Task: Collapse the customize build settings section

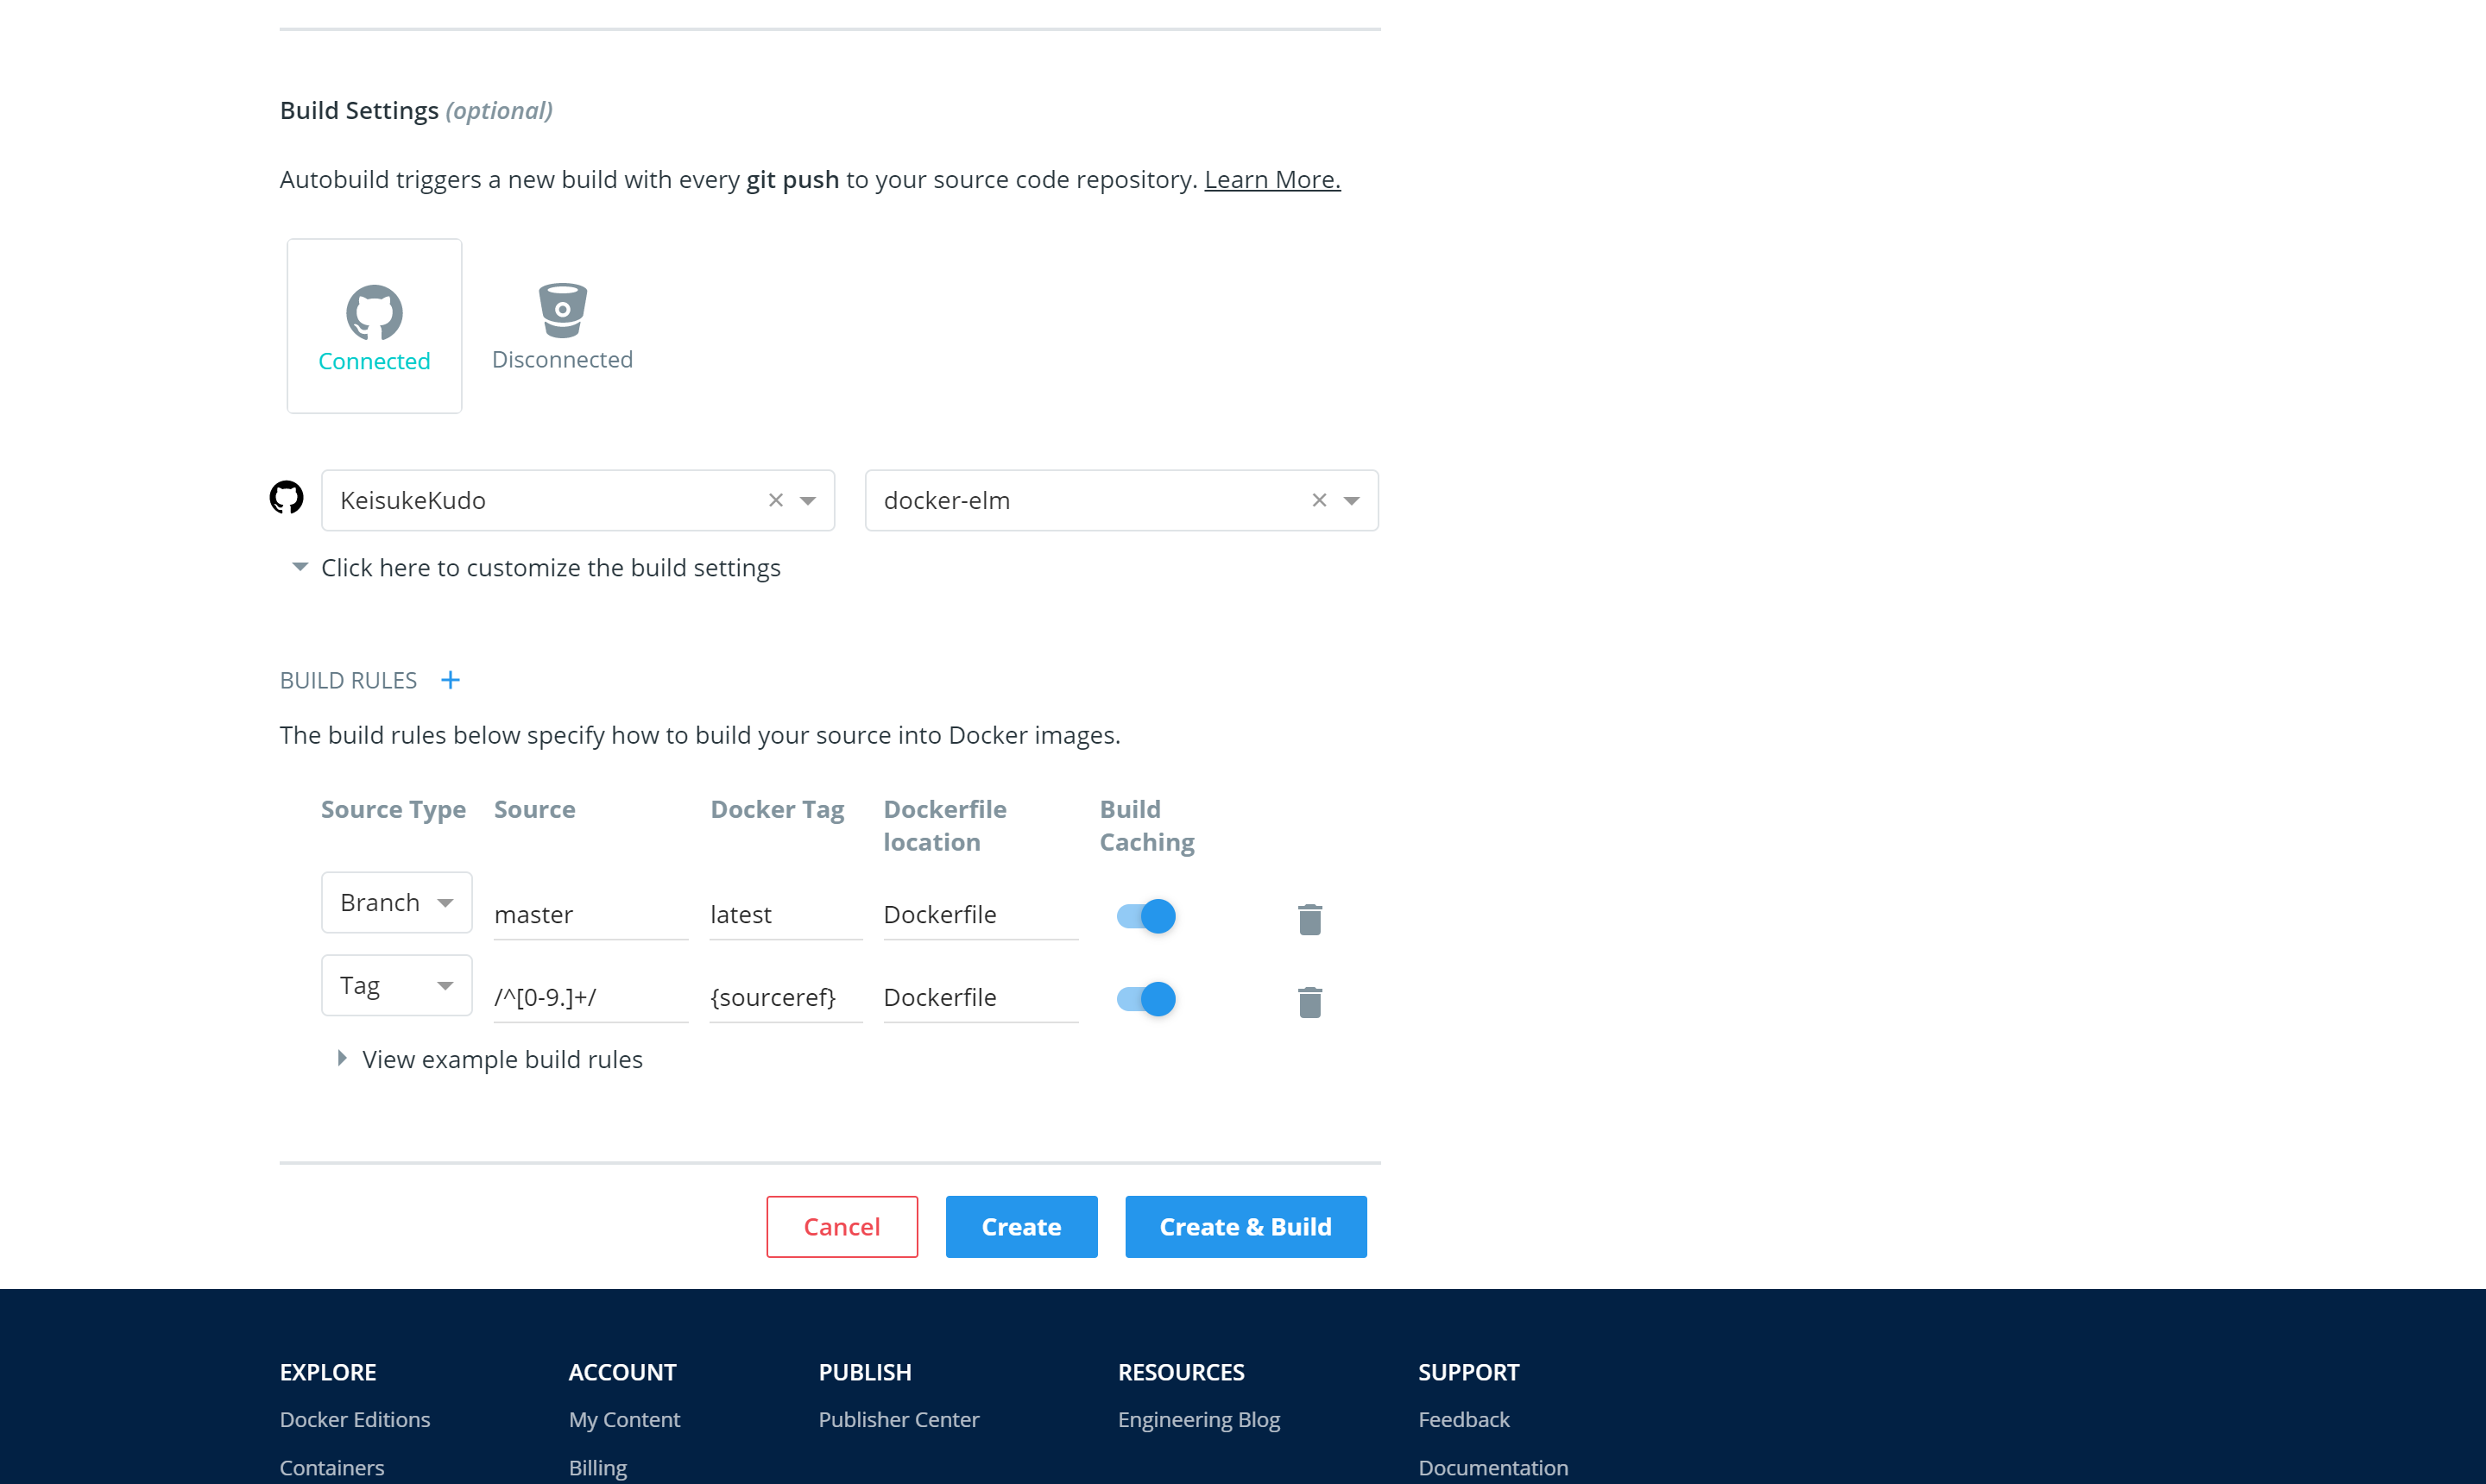Action: [x=535, y=568]
